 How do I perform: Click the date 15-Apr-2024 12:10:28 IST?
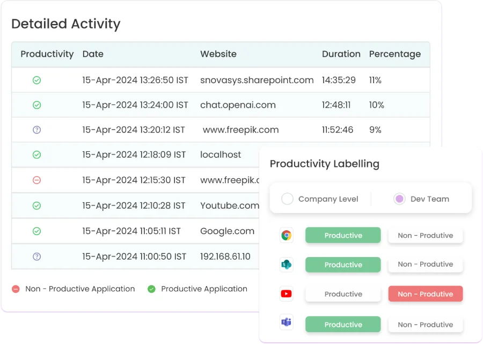134,206
